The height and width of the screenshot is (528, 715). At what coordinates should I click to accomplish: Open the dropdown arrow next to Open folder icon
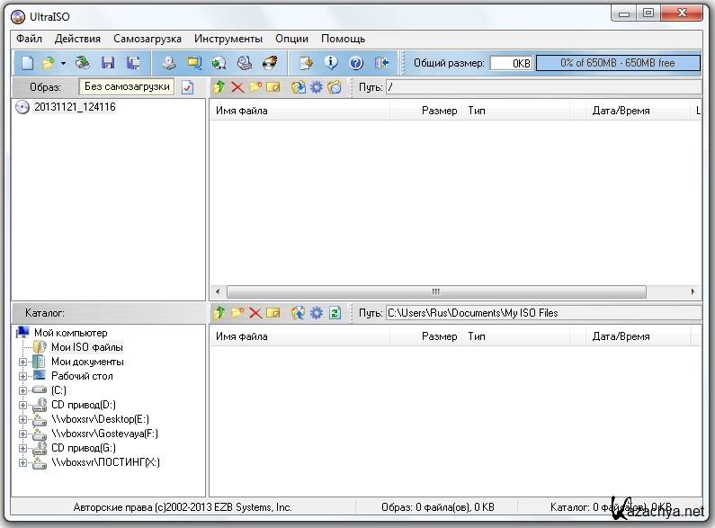click(63, 63)
